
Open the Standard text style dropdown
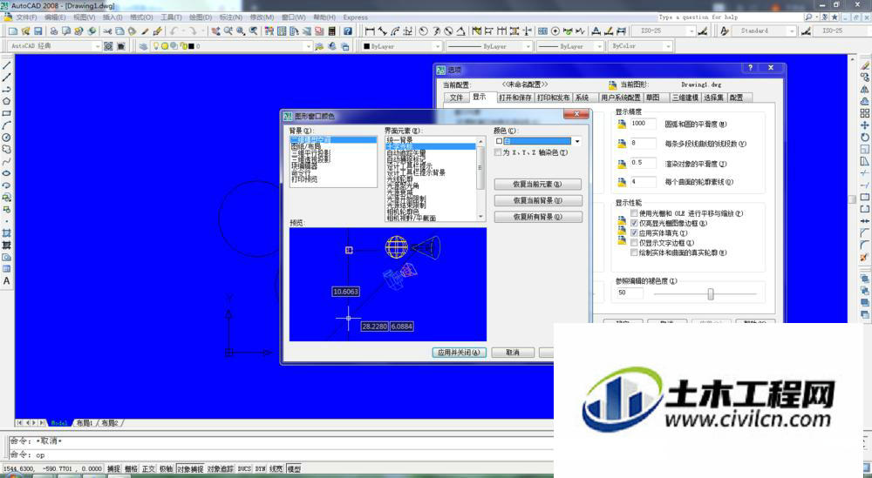click(792, 31)
